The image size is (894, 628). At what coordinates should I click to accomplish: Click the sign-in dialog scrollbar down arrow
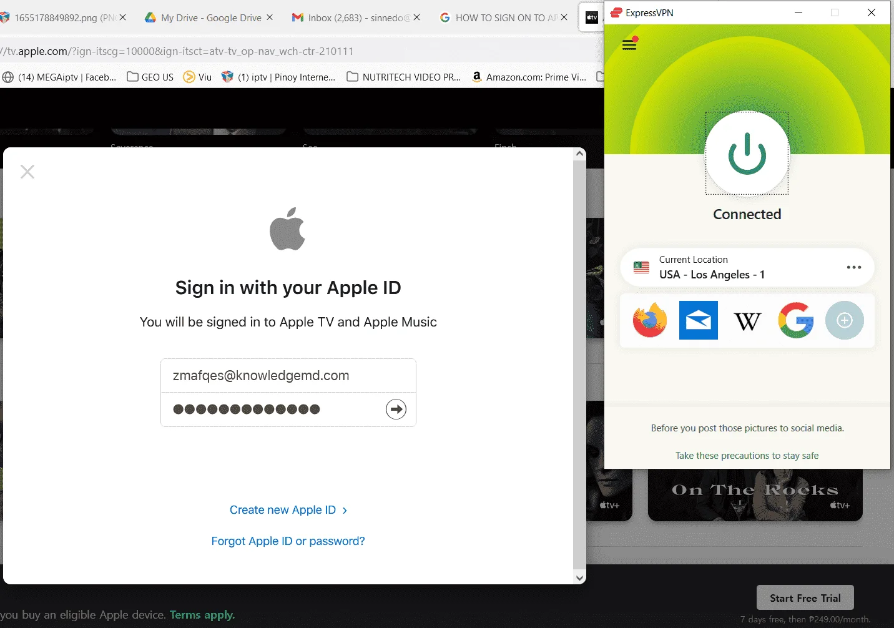(x=579, y=578)
